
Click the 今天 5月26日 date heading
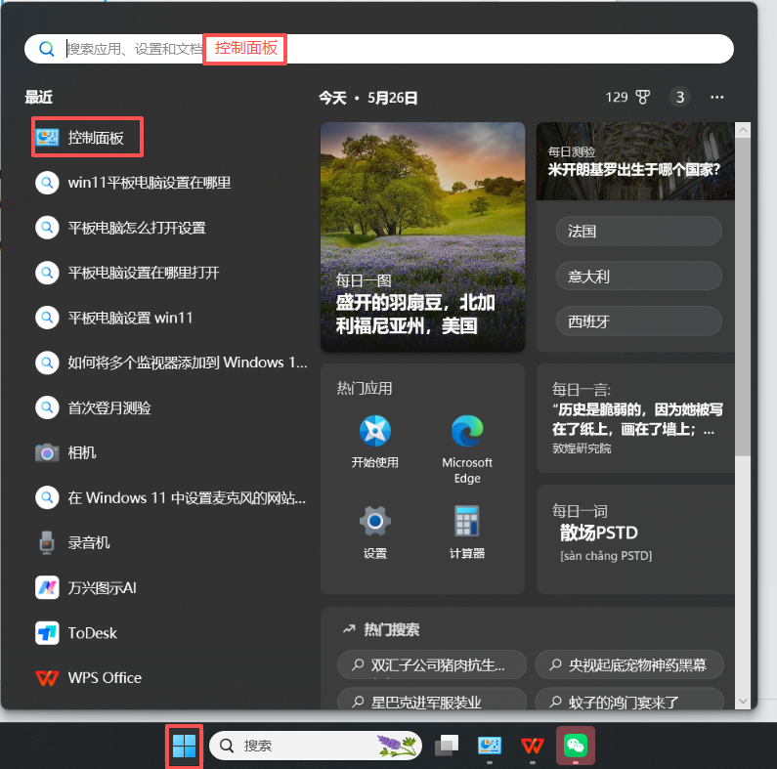[367, 98]
